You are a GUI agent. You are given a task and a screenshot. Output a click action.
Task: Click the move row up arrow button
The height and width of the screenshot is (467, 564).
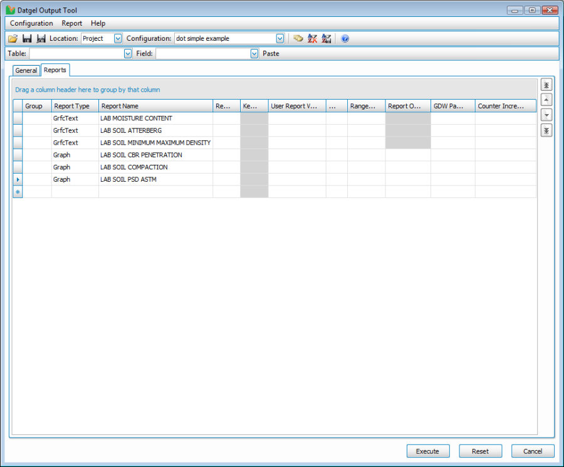pos(546,100)
